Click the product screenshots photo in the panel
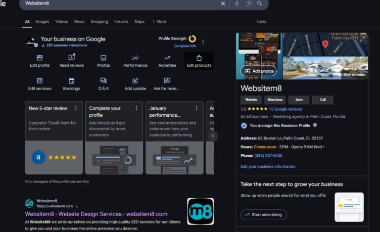380x232 pixels. click(259, 56)
